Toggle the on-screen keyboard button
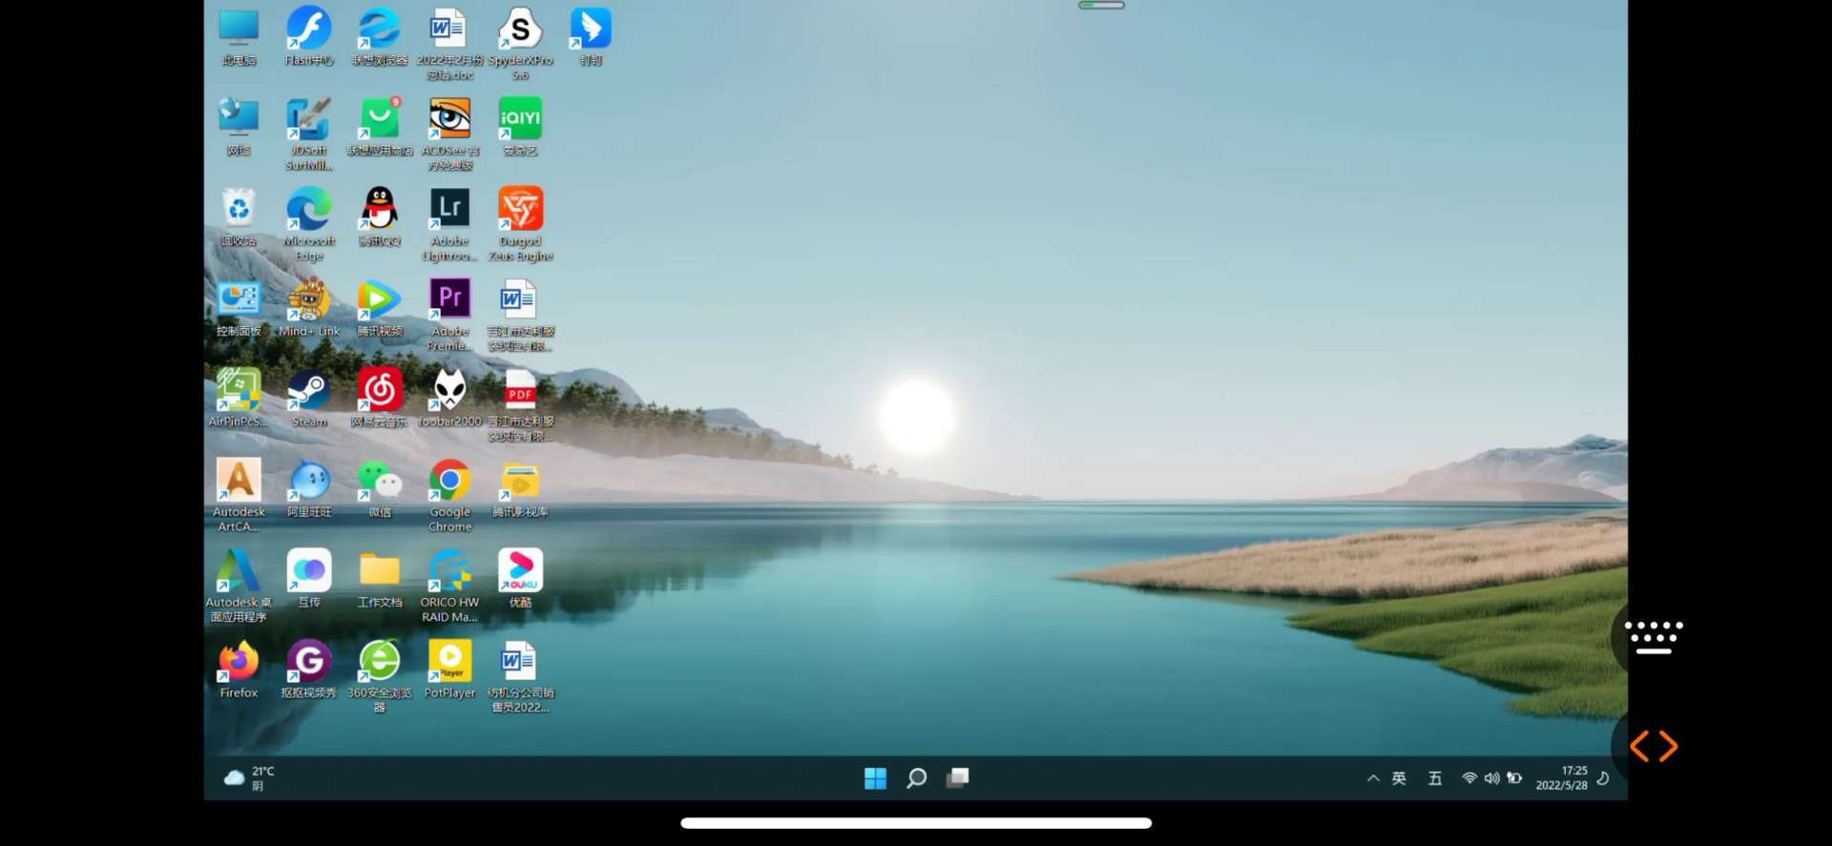The height and width of the screenshot is (846, 1832). 1654,637
